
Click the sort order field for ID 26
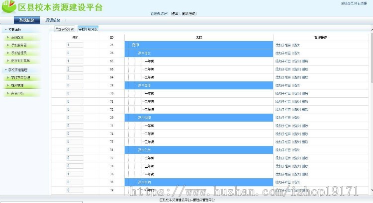75,53
